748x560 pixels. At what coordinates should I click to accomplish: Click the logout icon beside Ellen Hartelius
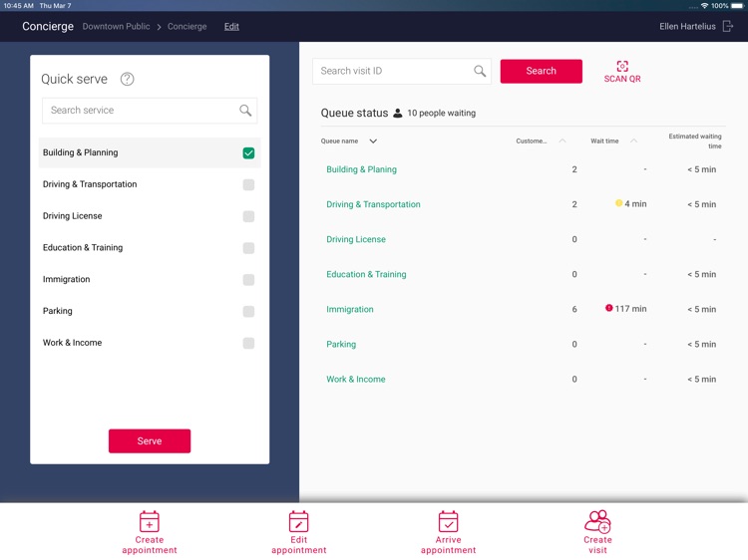727,26
